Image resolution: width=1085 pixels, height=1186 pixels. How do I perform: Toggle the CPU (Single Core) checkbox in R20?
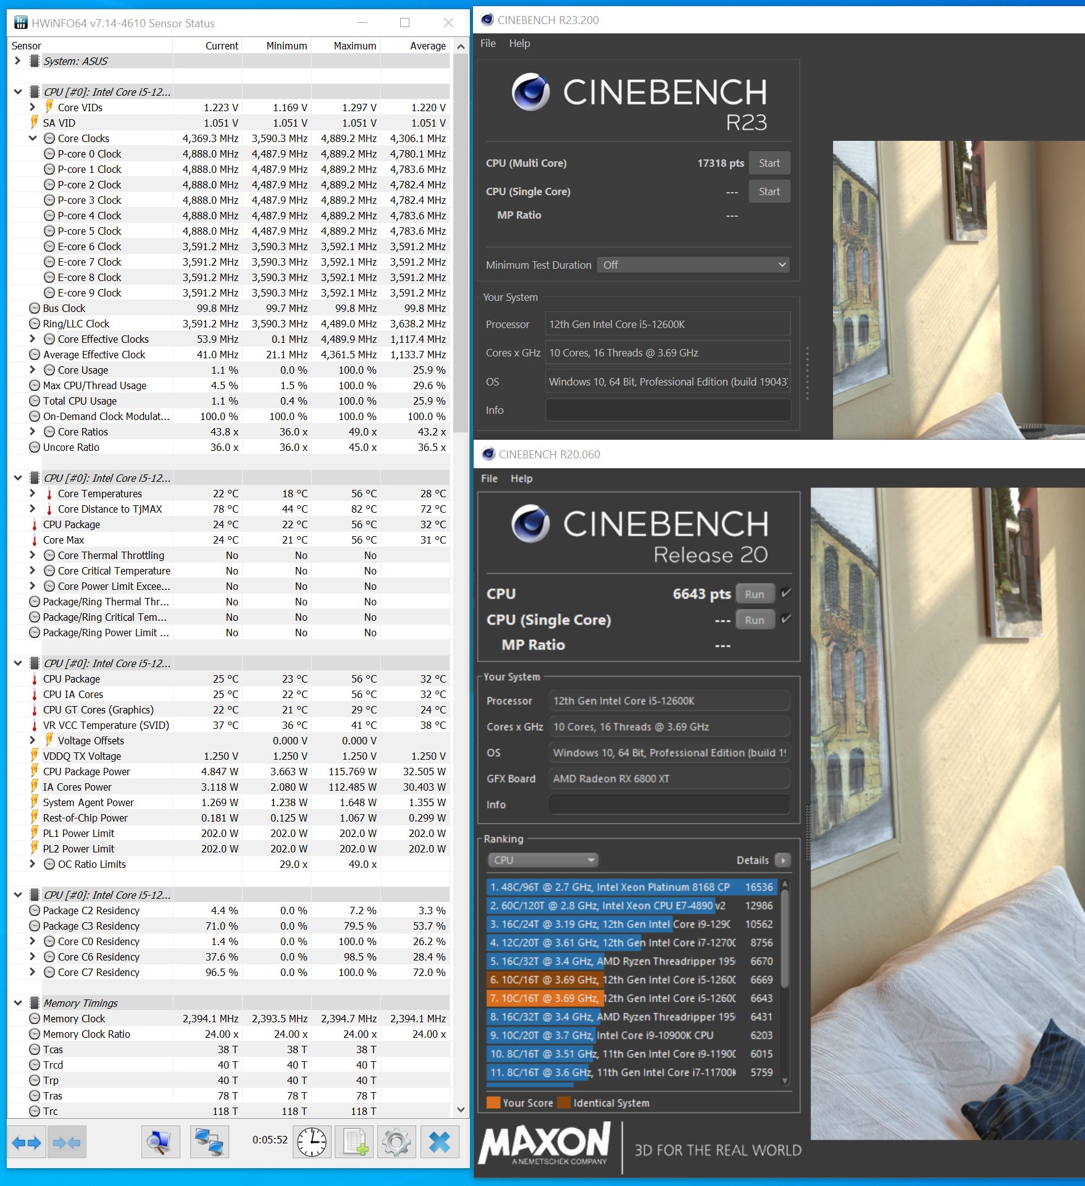coord(786,620)
